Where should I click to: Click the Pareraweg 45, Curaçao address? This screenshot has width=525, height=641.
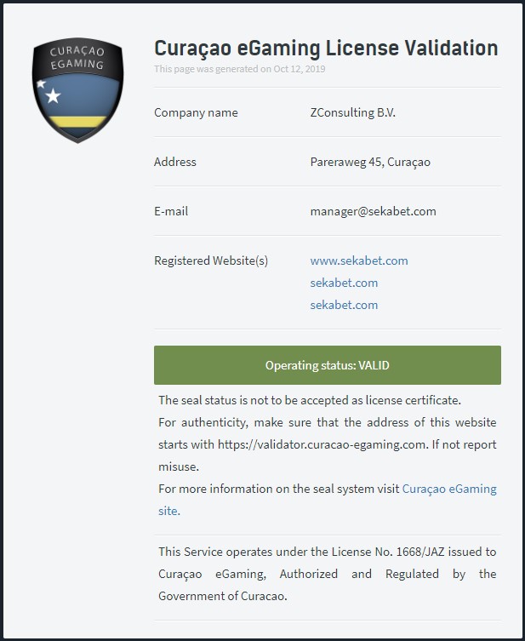pyautogui.click(x=370, y=162)
